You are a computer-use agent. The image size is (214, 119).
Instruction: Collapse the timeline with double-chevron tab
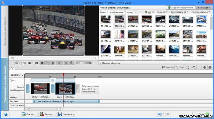click(x=13, y=69)
